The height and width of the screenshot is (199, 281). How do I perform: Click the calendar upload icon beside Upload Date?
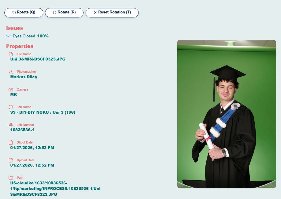coord(11,160)
